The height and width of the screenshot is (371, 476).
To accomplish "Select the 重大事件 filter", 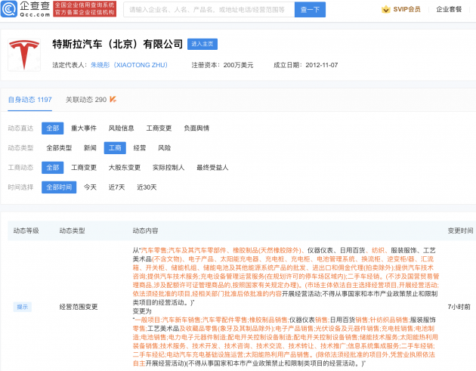I will click(84, 128).
